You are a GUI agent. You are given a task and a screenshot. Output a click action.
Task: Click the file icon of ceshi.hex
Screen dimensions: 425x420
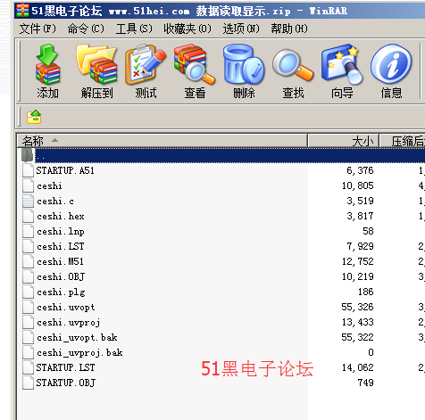[x=28, y=216]
